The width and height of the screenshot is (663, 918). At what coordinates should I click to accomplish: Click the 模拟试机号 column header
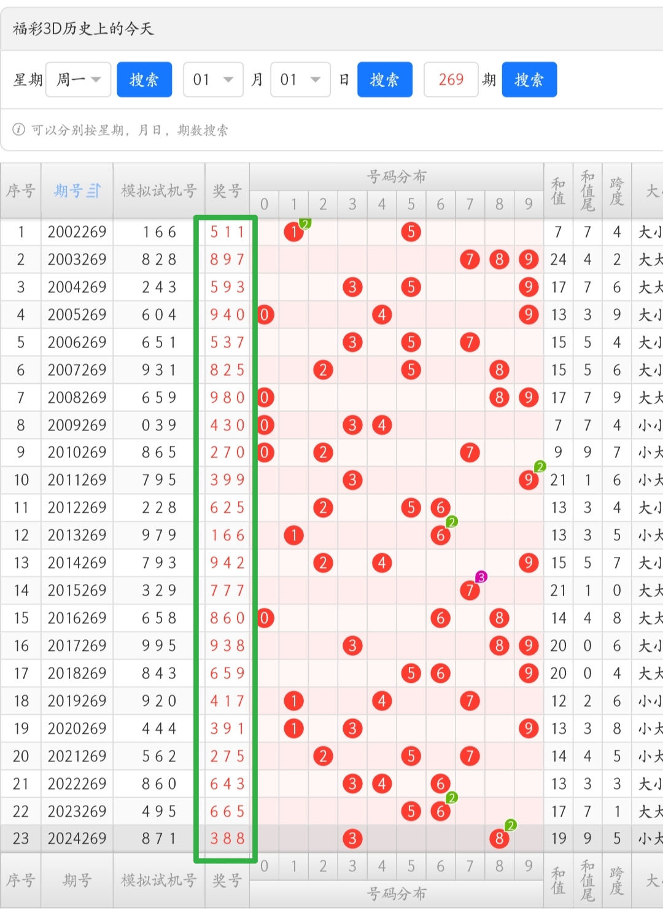point(159,191)
